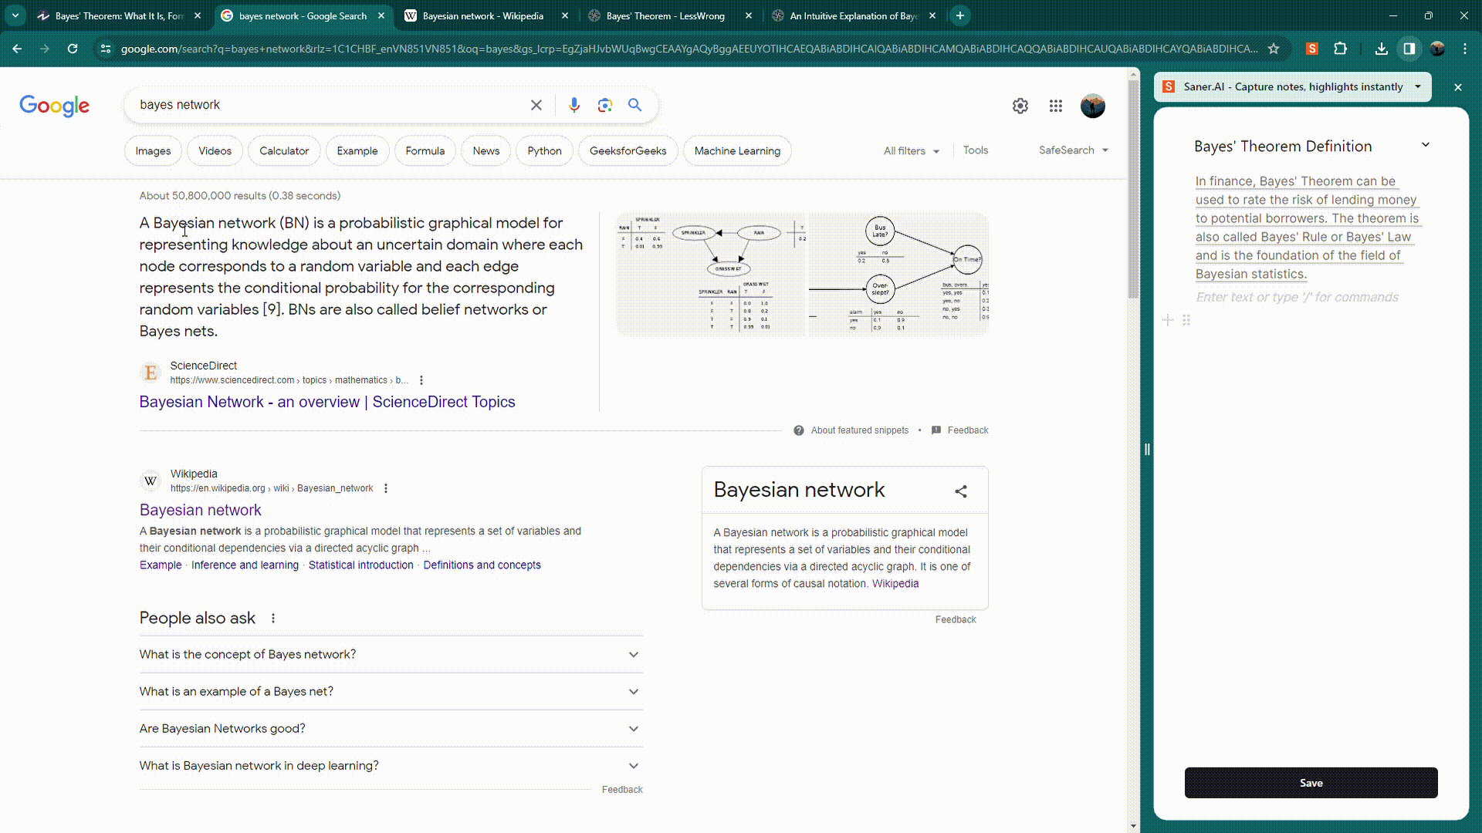Click the Saner.AI extension icon in toolbar
1482x833 pixels.
1311,49
